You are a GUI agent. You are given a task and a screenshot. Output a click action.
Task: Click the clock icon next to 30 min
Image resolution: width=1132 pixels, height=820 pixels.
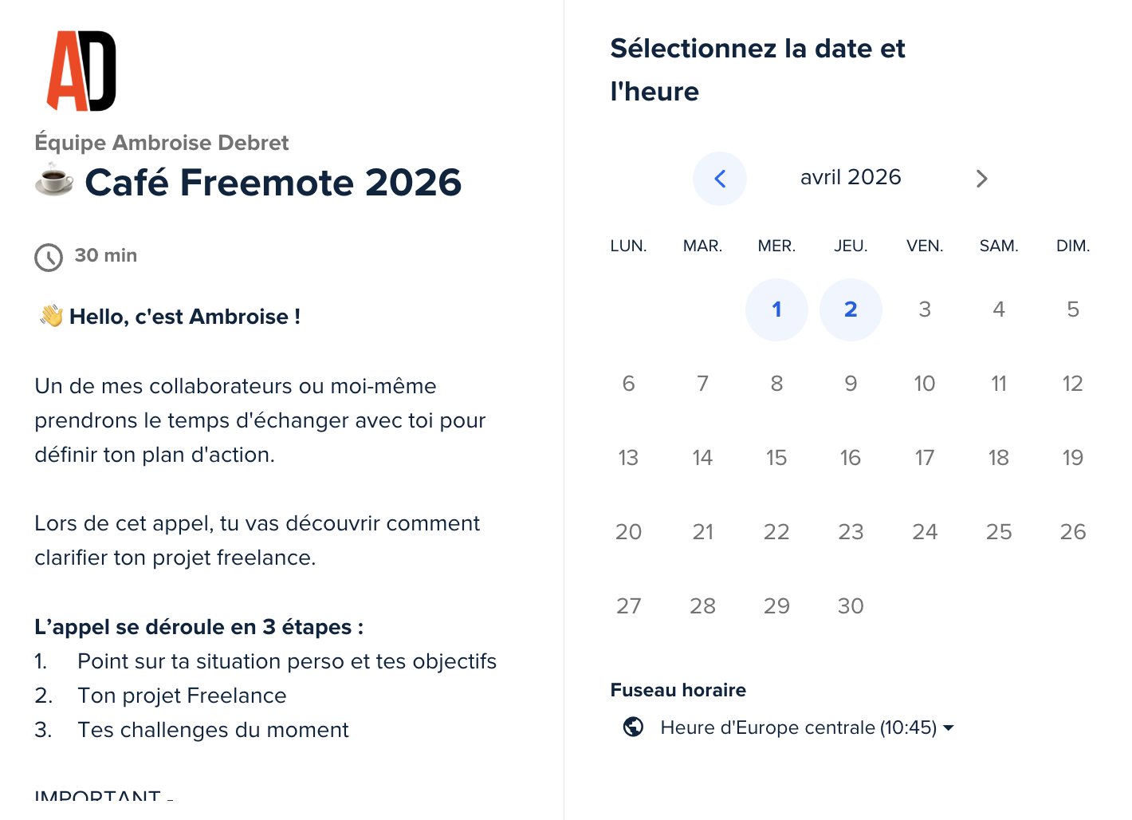point(49,257)
